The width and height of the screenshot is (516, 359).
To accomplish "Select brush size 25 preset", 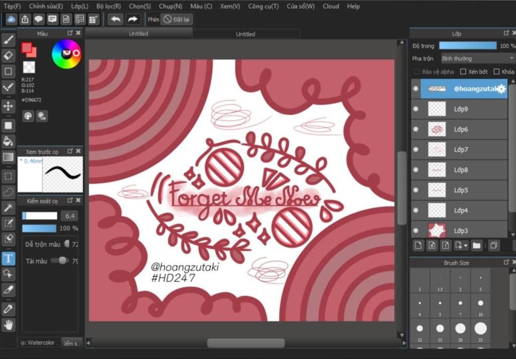I will pyautogui.click(x=480, y=330).
